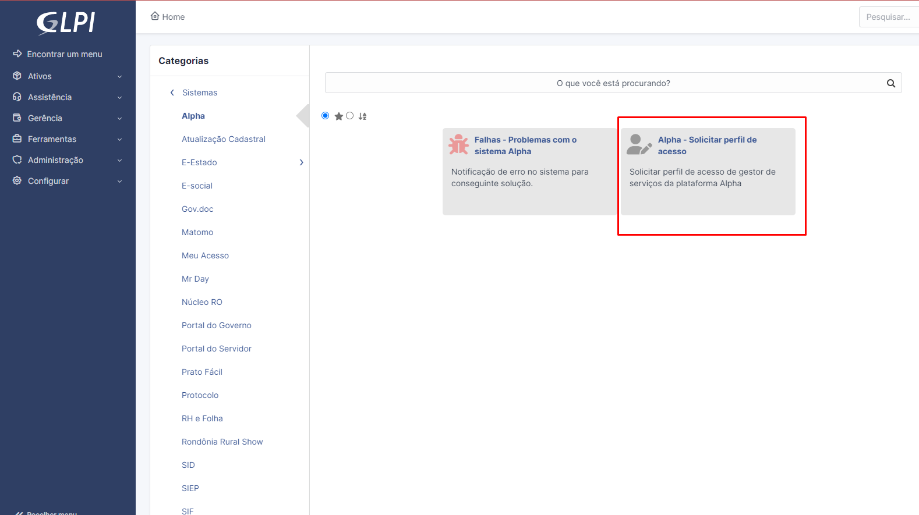Select the Matomo category
The image size is (919, 515).
pyautogui.click(x=197, y=232)
